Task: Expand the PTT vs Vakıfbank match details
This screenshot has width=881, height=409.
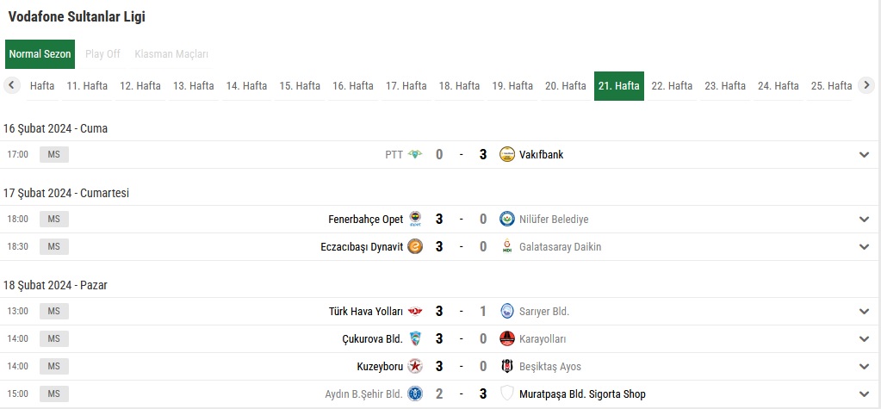Action: [x=864, y=154]
